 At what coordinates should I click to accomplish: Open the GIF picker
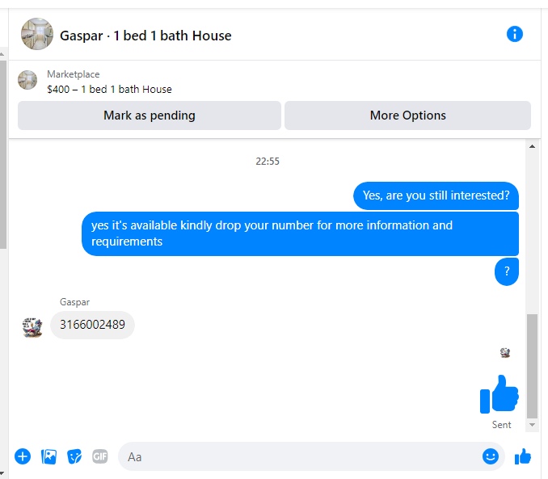click(x=100, y=456)
